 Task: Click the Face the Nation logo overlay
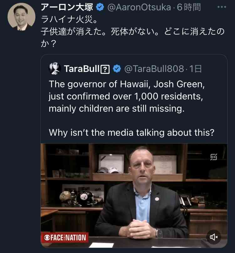pyautogui.click(x=65, y=237)
